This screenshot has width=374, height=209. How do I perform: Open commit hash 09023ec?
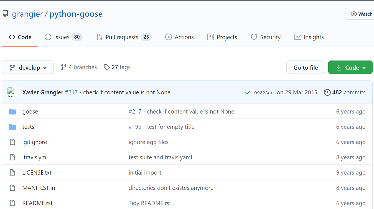pyautogui.click(x=264, y=93)
